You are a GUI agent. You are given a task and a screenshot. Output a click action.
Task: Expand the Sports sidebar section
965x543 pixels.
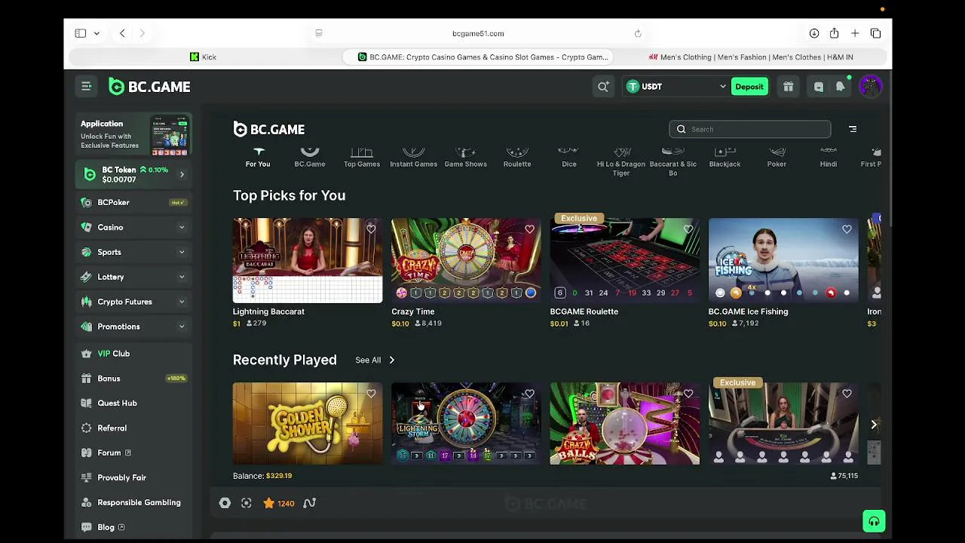coord(182,252)
